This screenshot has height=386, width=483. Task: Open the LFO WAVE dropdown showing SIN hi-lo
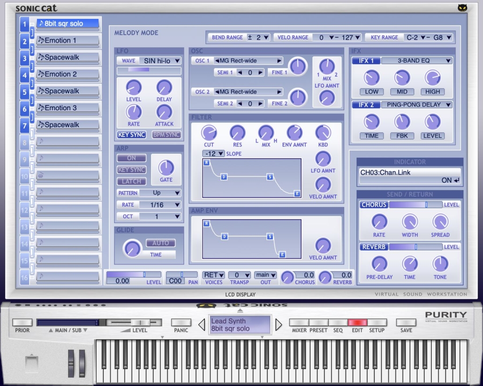point(161,61)
